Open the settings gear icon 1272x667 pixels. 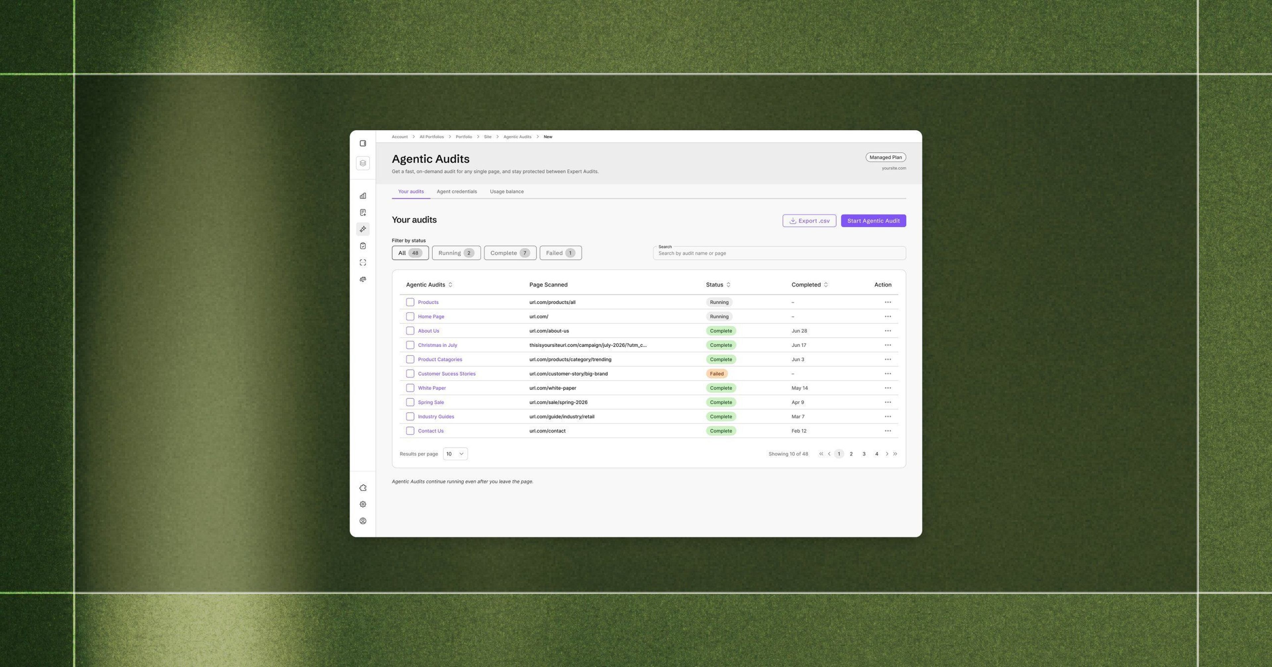click(x=363, y=504)
